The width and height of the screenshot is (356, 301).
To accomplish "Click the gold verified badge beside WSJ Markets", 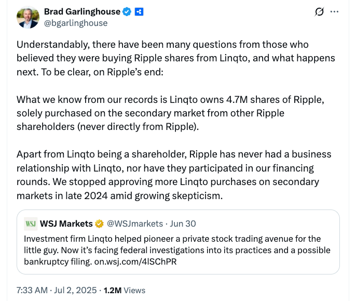I will coord(99,224).
